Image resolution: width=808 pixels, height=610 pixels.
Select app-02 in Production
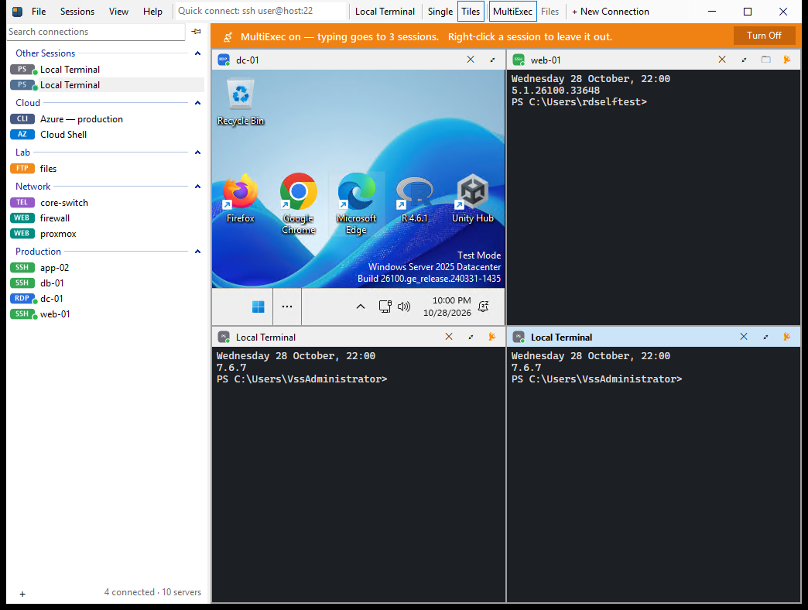tap(106, 267)
